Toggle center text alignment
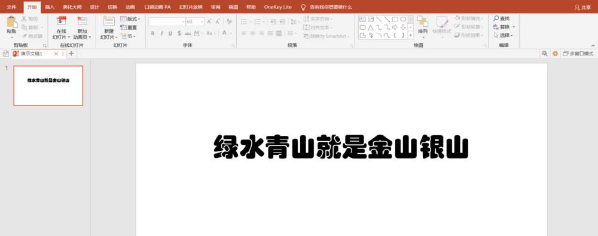The image size is (598, 236). tap(252, 33)
